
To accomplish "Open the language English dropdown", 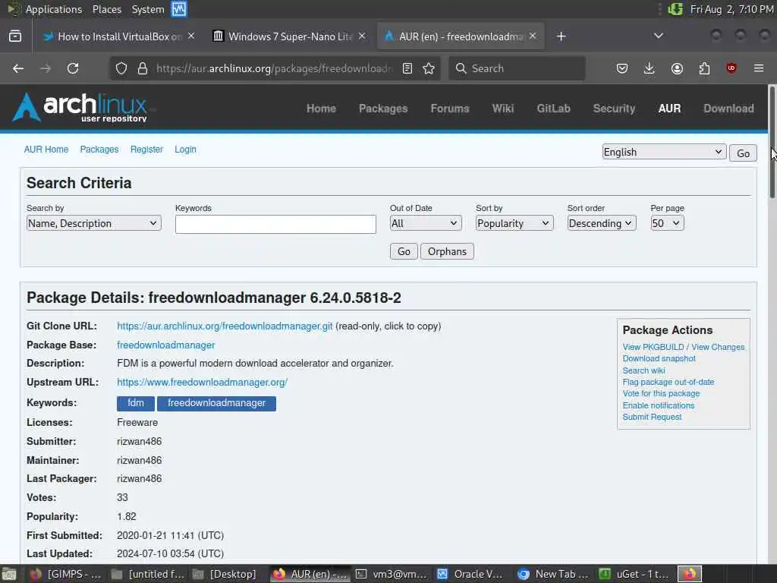I will (x=664, y=152).
